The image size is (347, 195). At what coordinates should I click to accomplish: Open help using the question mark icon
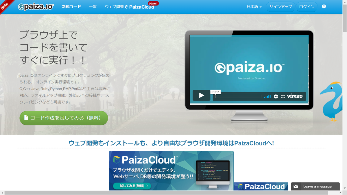324,6
